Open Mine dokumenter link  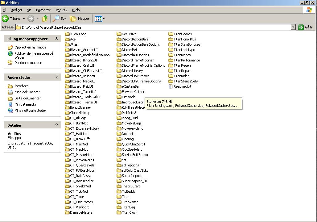[x=27, y=92]
